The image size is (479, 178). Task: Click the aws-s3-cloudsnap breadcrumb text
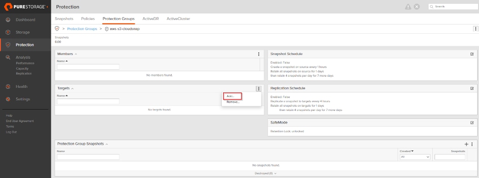pyautogui.click(x=124, y=29)
